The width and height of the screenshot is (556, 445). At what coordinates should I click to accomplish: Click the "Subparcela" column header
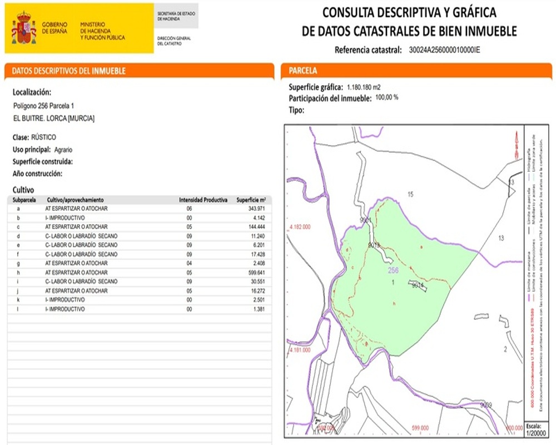24,200
